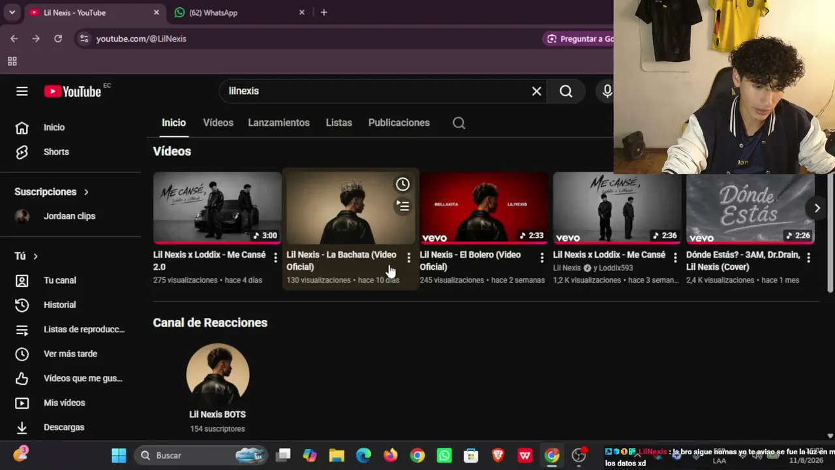Add La Bachata to the queue

[x=402, y=207]
